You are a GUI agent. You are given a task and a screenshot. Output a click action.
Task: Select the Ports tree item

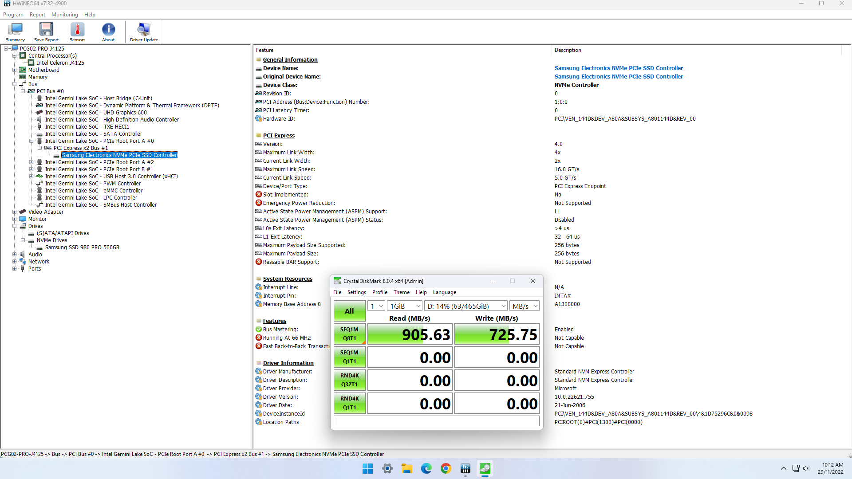tap(35, 269)
